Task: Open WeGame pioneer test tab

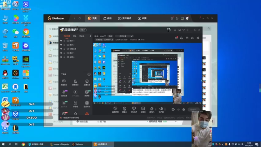Action: (125, 18)
